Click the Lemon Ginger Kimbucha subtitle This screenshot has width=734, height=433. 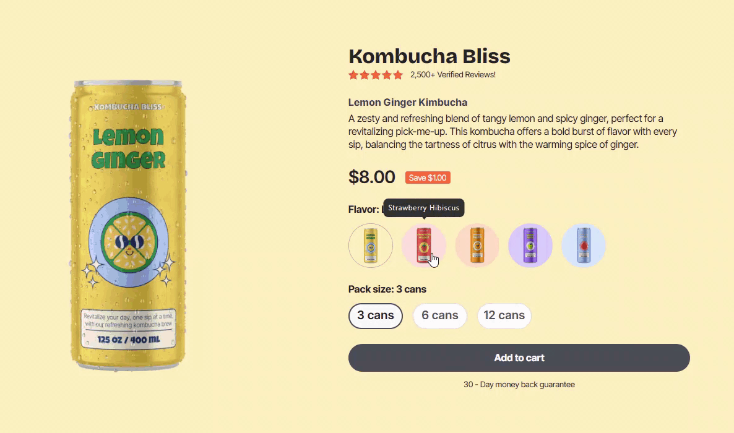[x=408, y=103]
